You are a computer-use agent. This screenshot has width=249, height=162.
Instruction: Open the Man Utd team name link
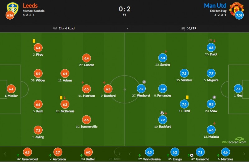[215, 6]
